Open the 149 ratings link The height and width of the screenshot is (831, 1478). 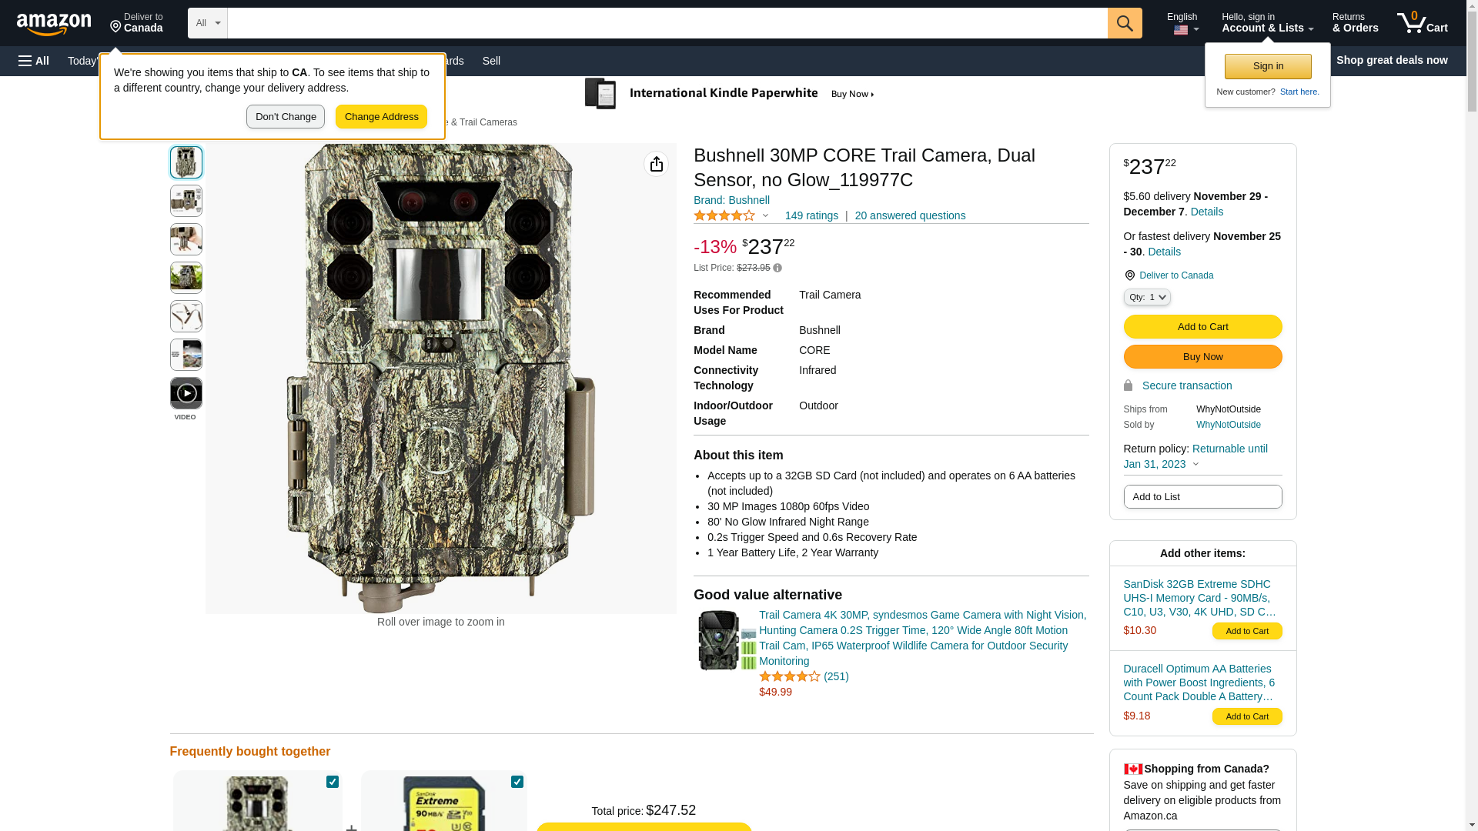(x=811, y=216)
